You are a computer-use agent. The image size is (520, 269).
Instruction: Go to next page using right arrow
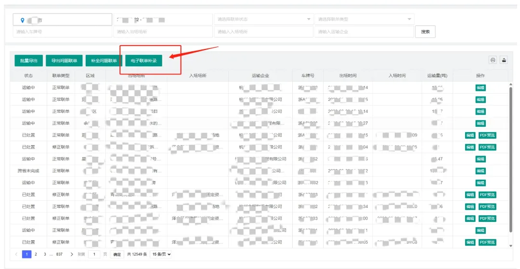[x=72, y=254]
